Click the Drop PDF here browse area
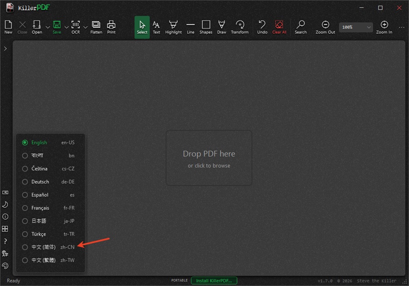 pyautogui.click(x=209, y=158)
